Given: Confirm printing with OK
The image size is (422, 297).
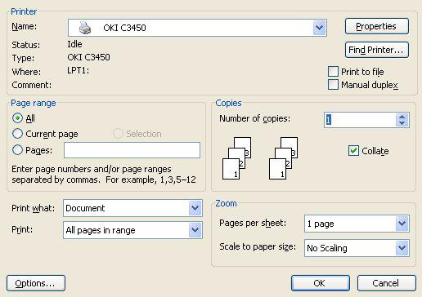Looking at the screenshot, I should (321, 283).
